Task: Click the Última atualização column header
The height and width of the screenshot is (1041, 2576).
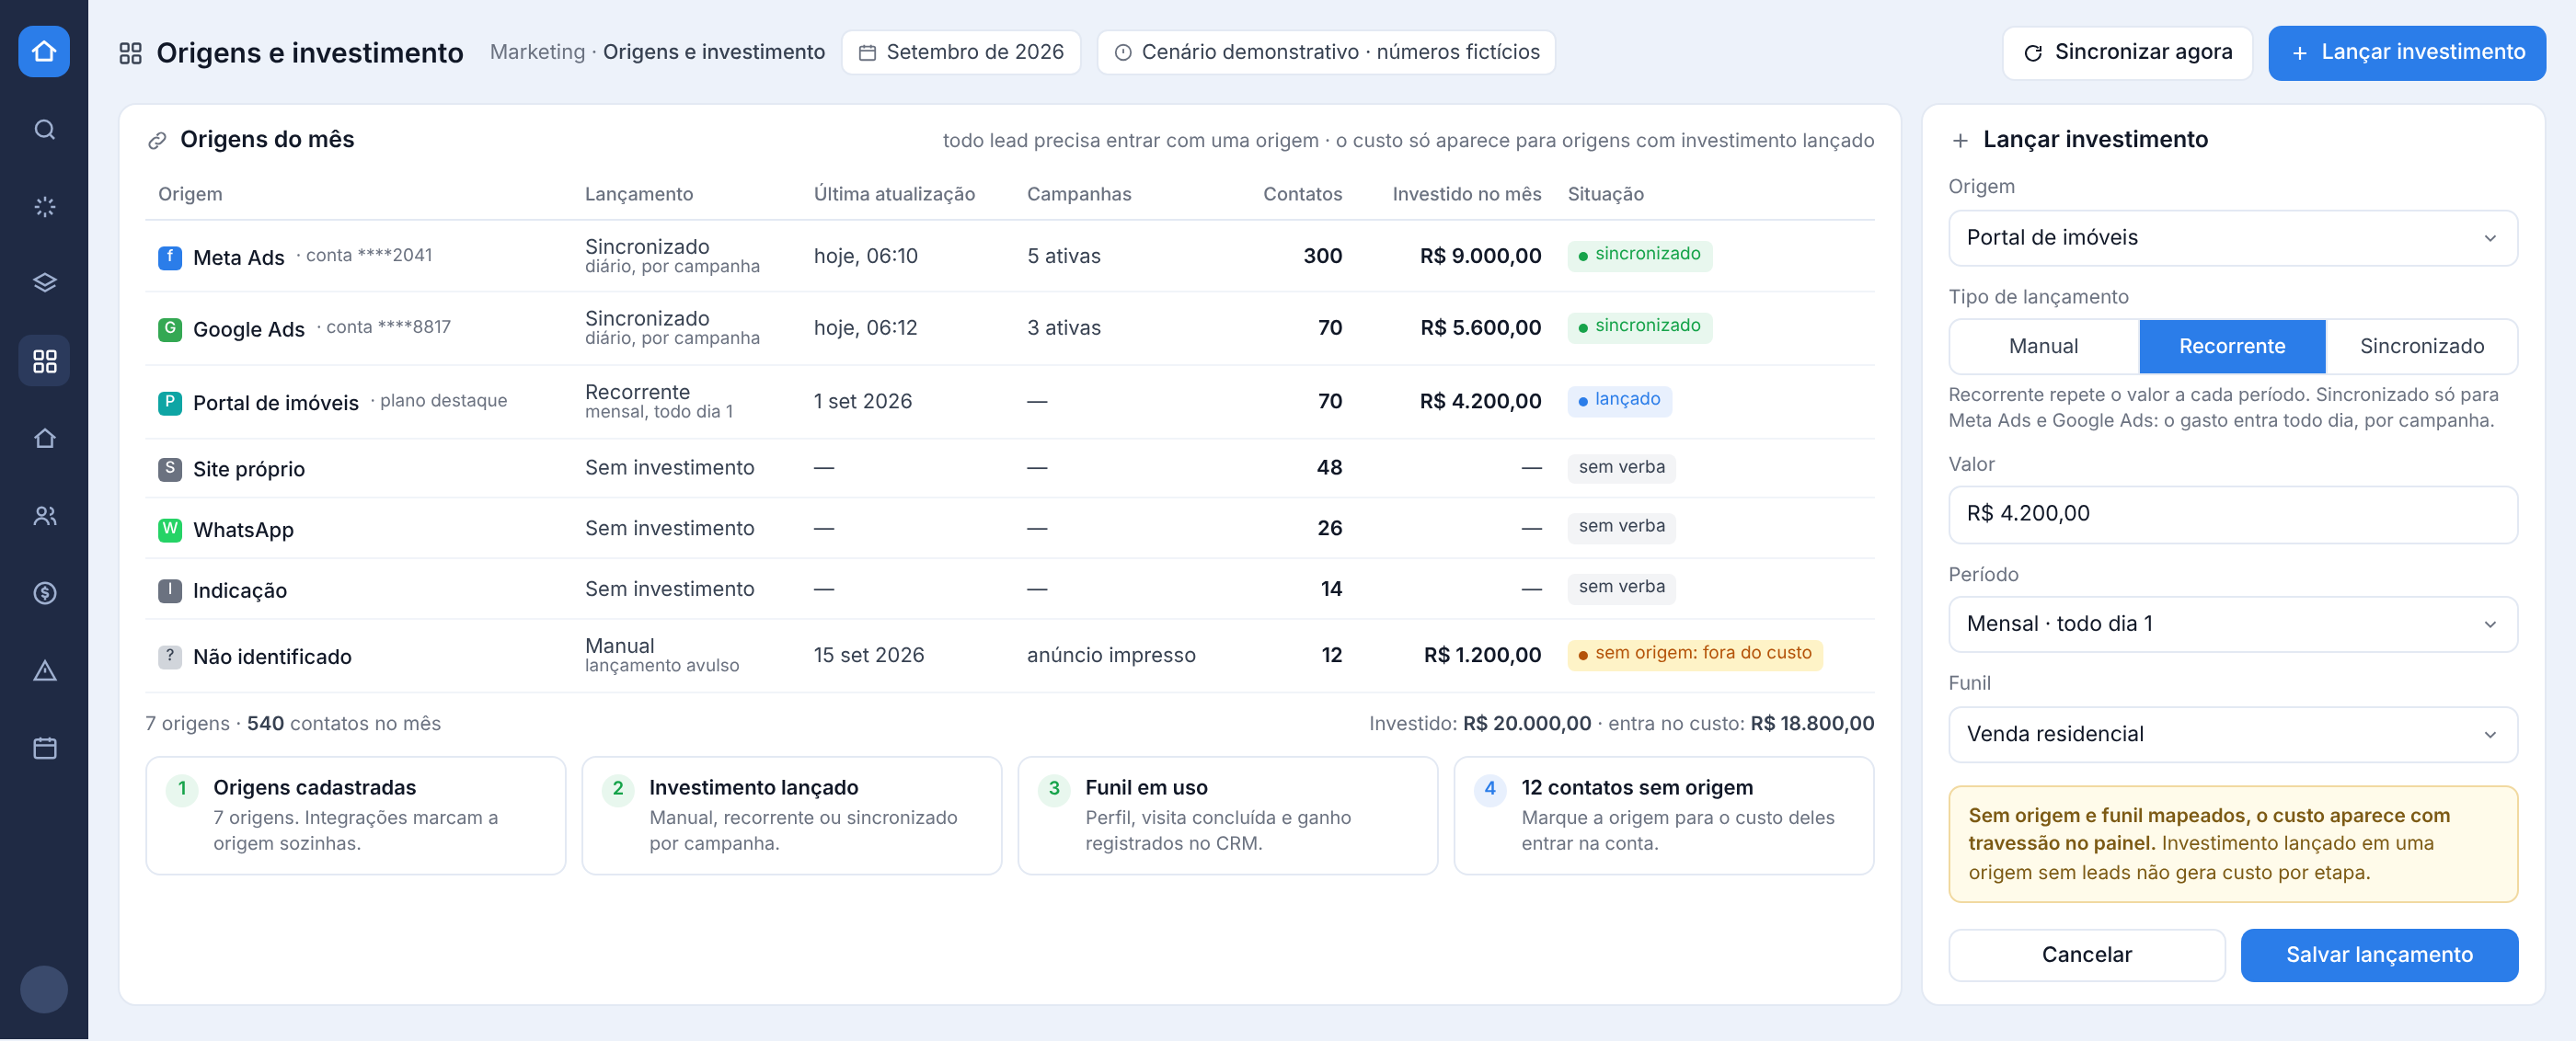Action: point(894,194)
